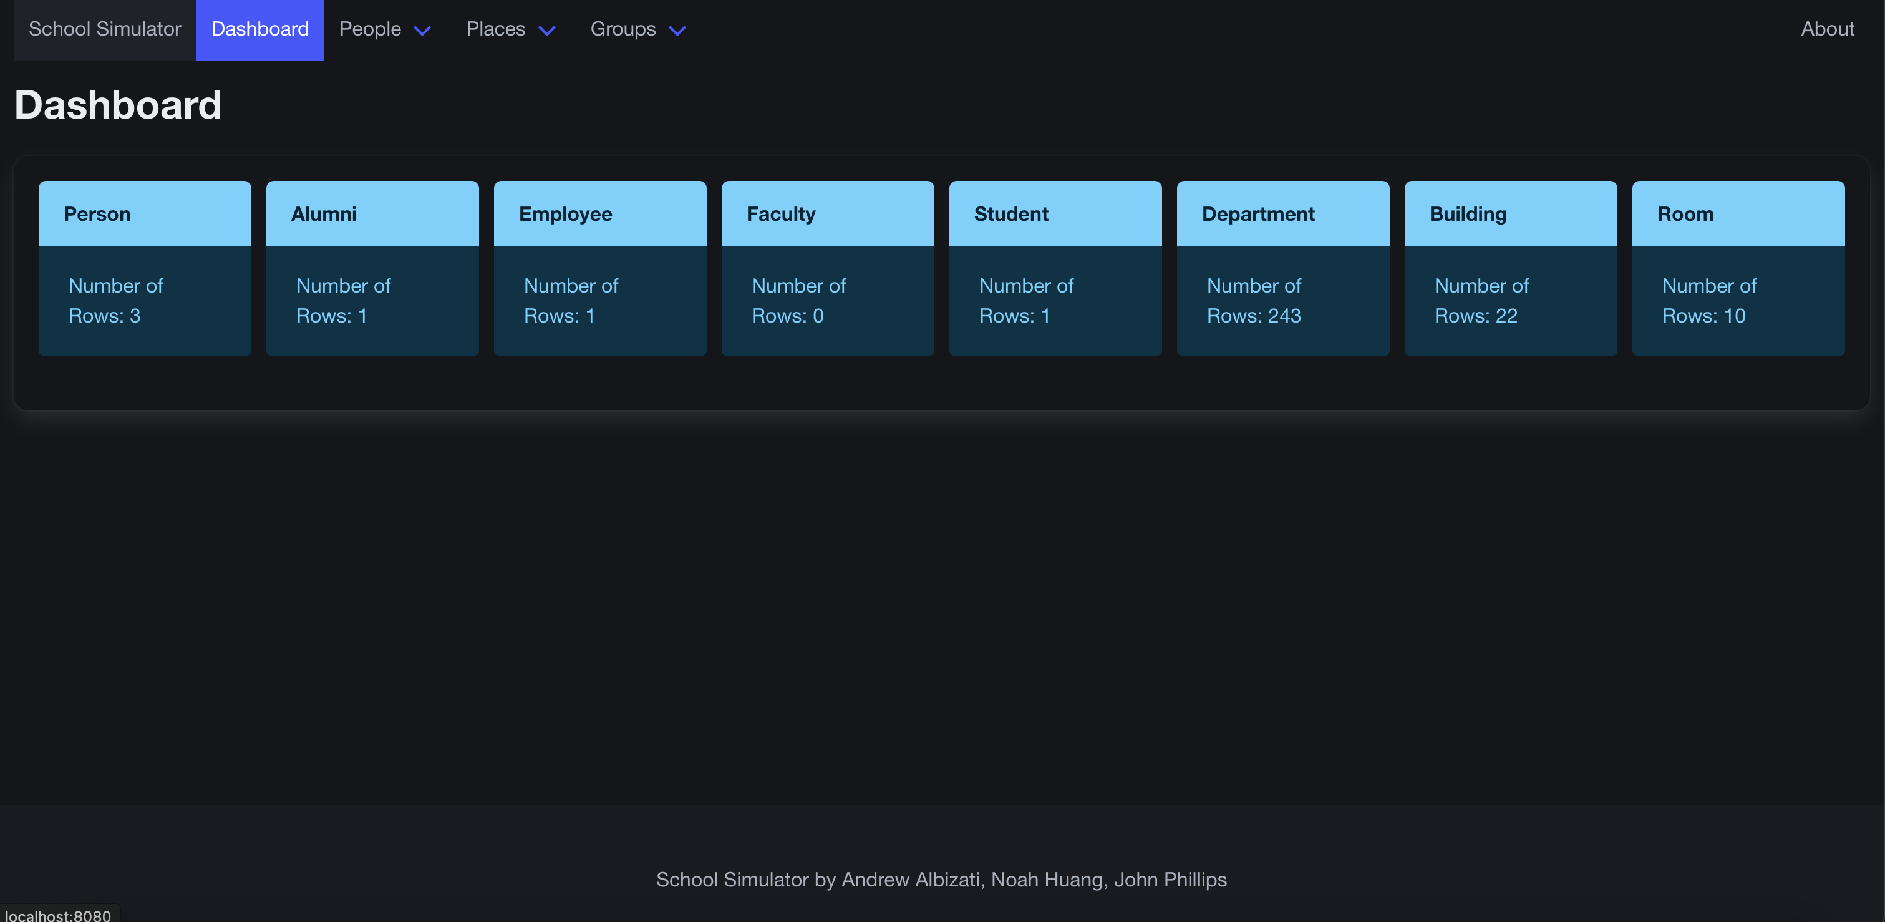This screenshot has width=1885, height=922.
Task: Select the Alumni card header
Action: point(372,214)
